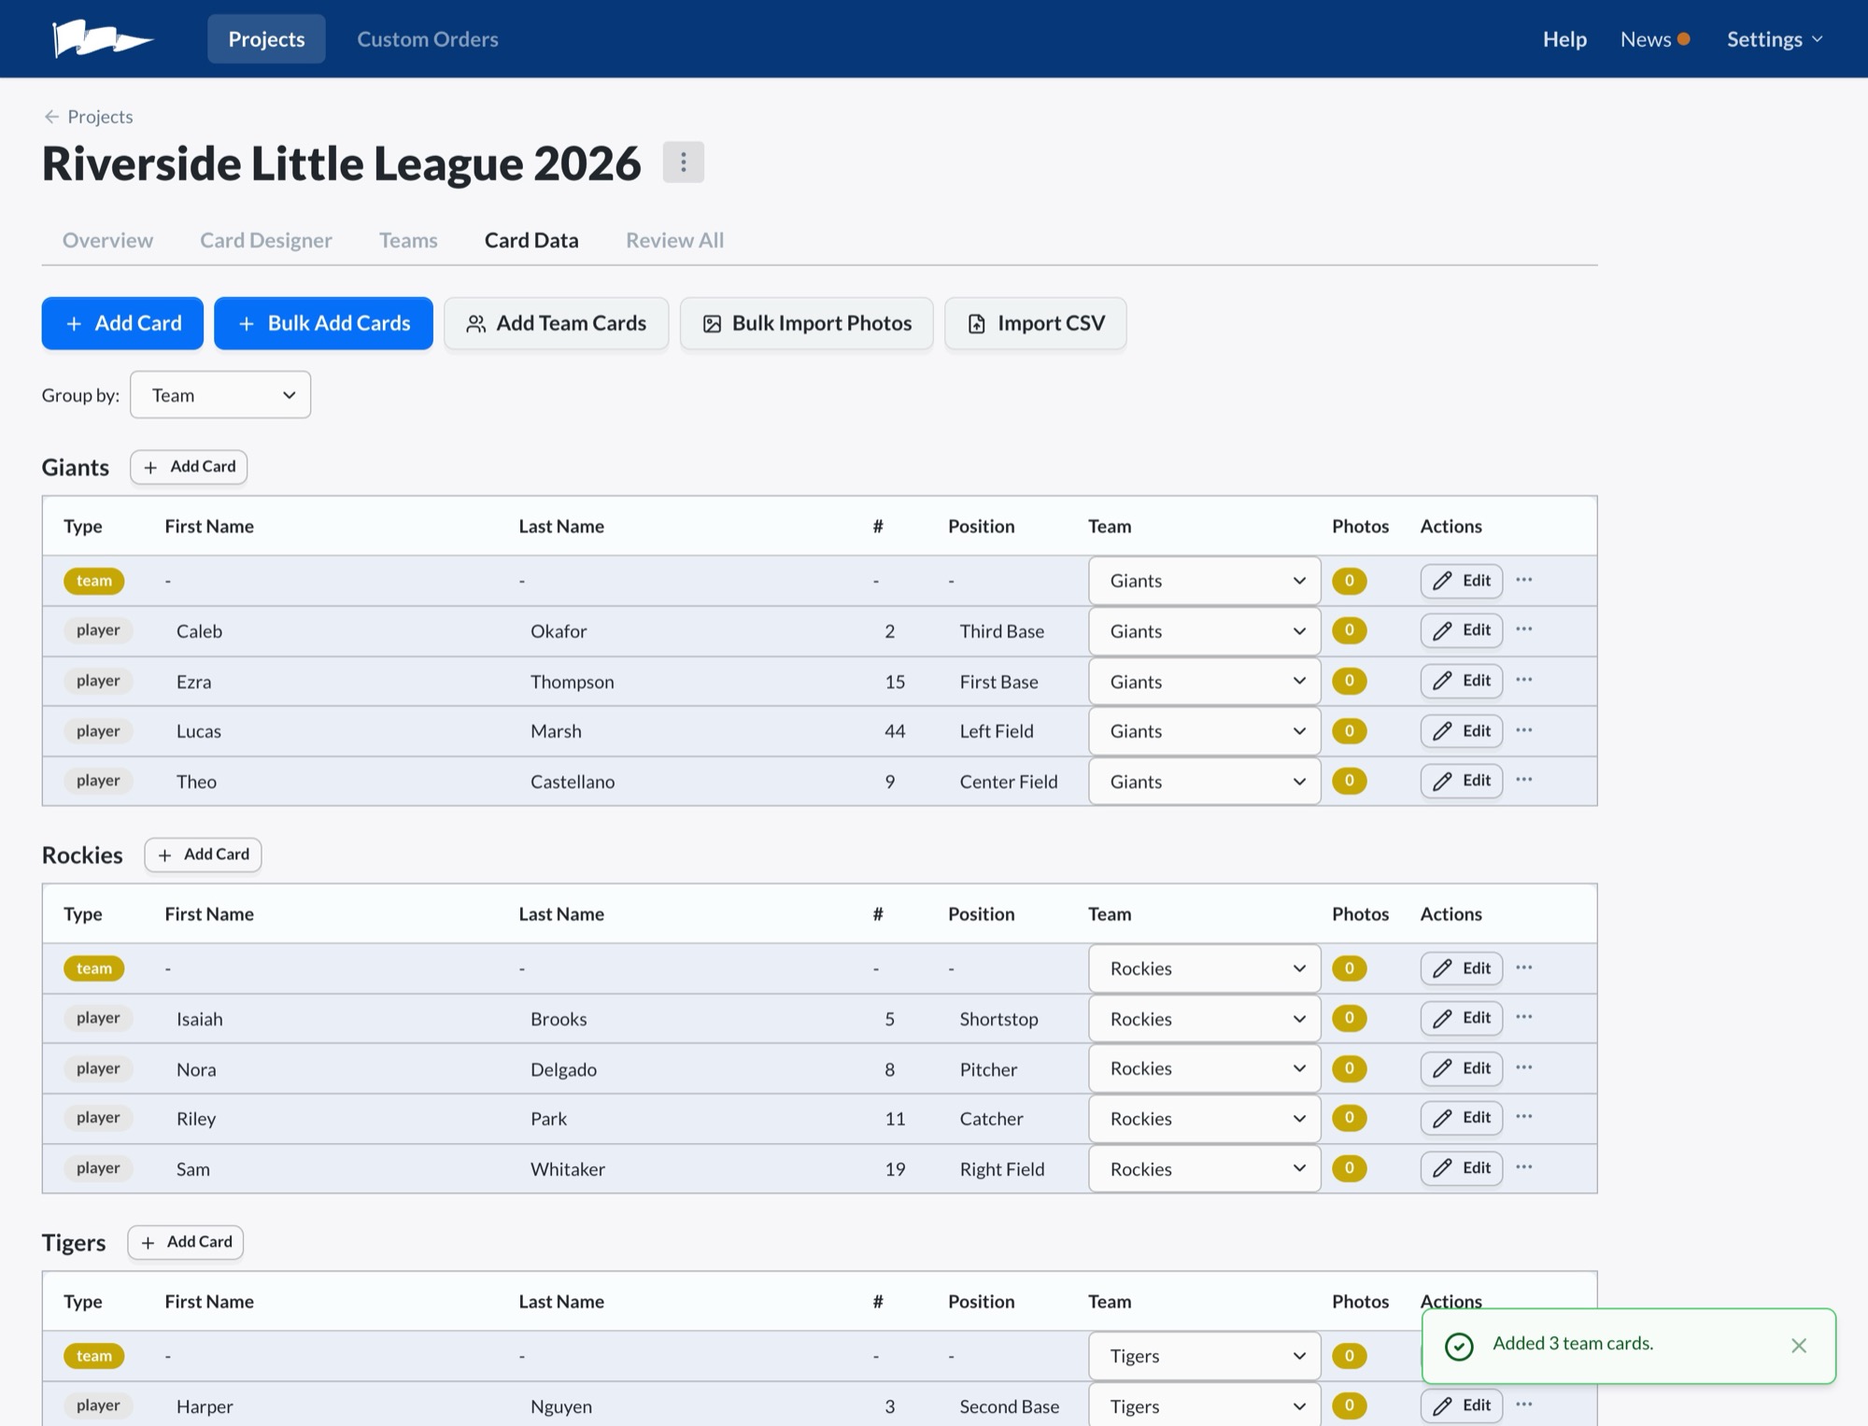Change team dropdown for Caleb Okafor
Viewport: 1868px width, 1426px height.
tap(1204, 631)
